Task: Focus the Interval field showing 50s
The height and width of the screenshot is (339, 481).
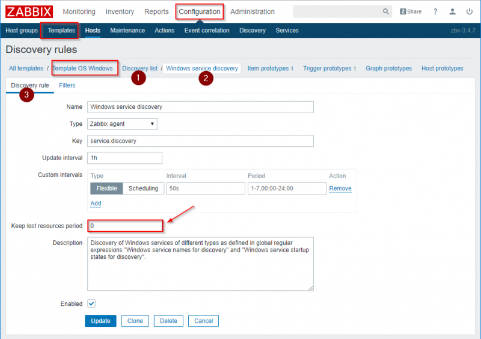Action: (206, 188)
